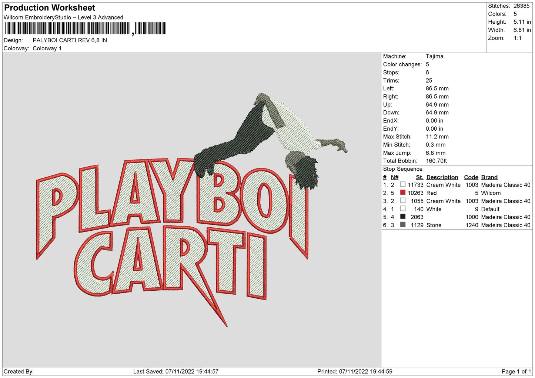
Task: Click the Code column header
Action: click(471, 177)
